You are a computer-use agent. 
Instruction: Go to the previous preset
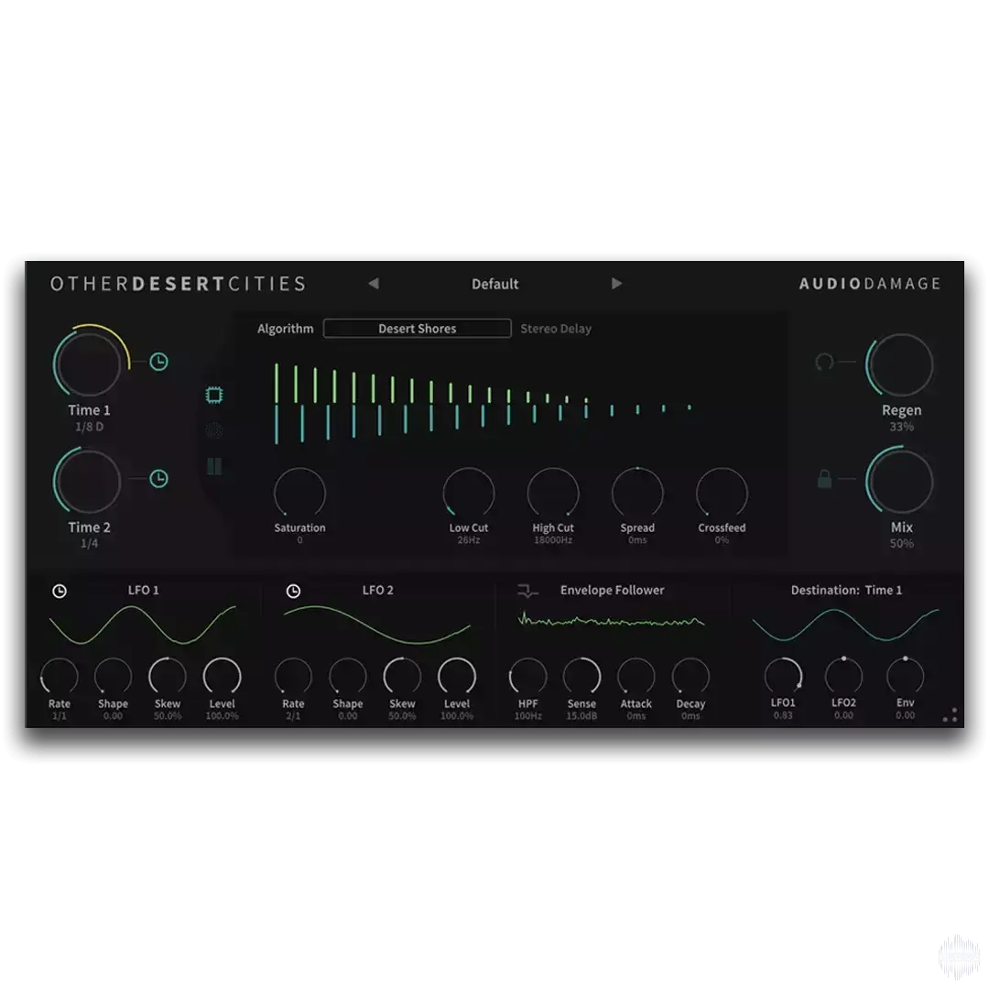coord(374,284)
